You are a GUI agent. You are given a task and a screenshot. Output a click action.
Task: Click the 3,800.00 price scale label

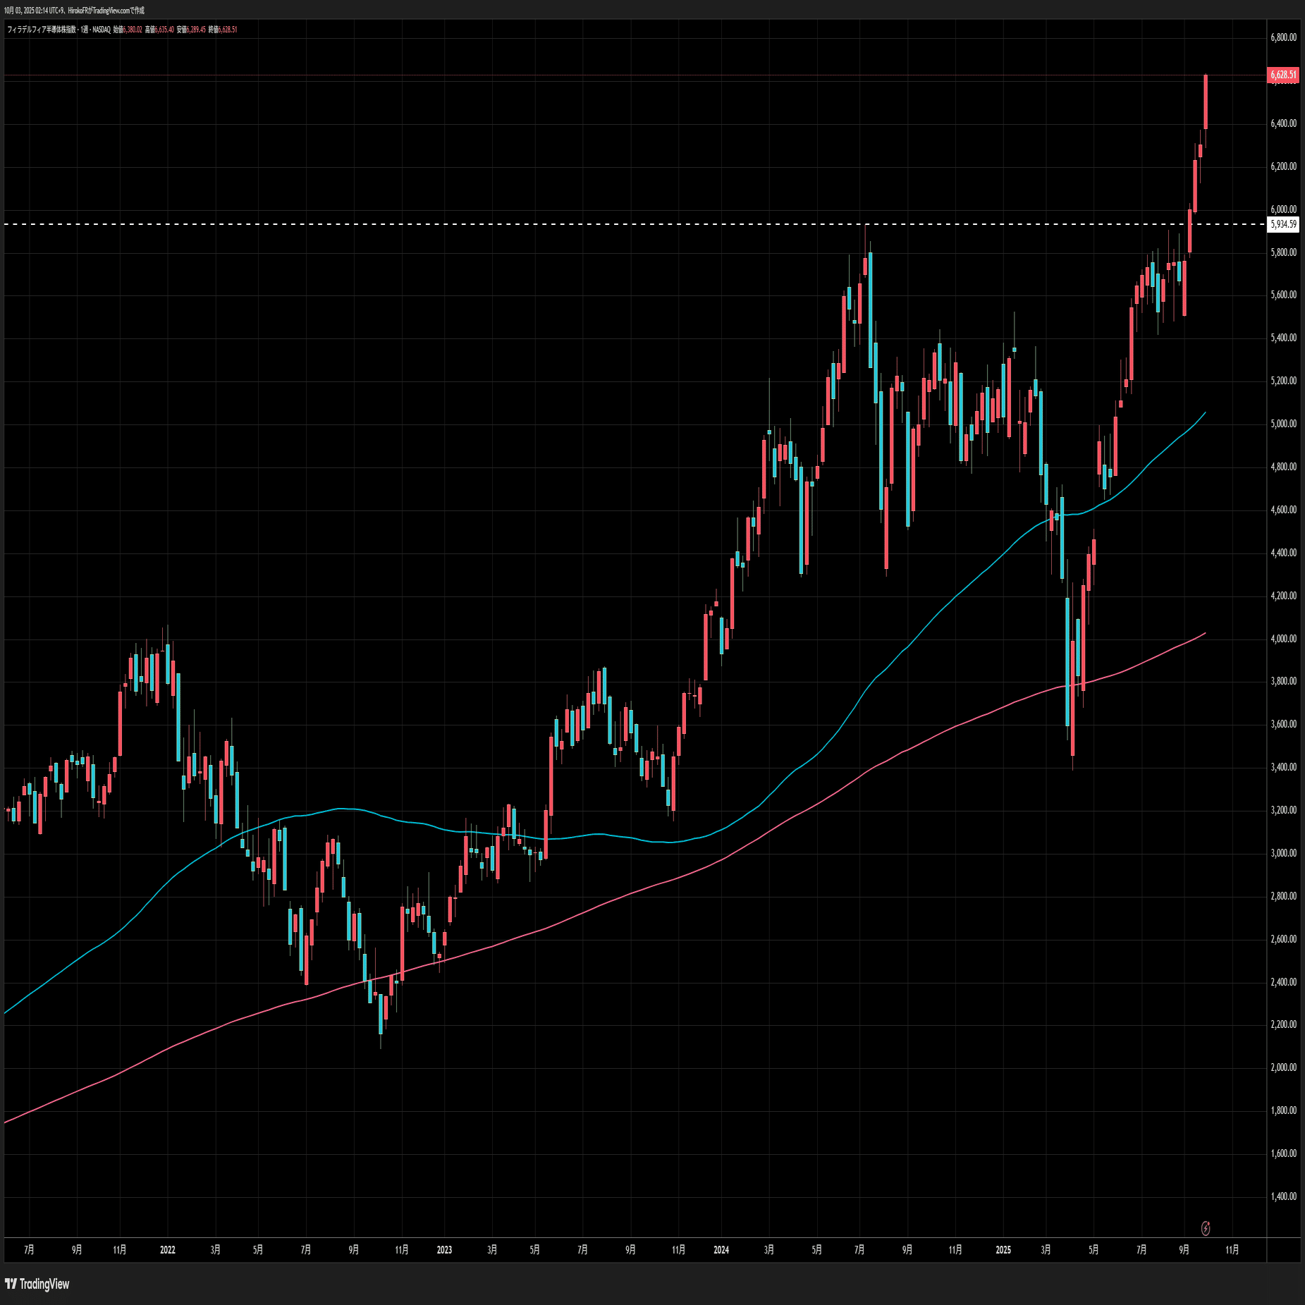1283,681
